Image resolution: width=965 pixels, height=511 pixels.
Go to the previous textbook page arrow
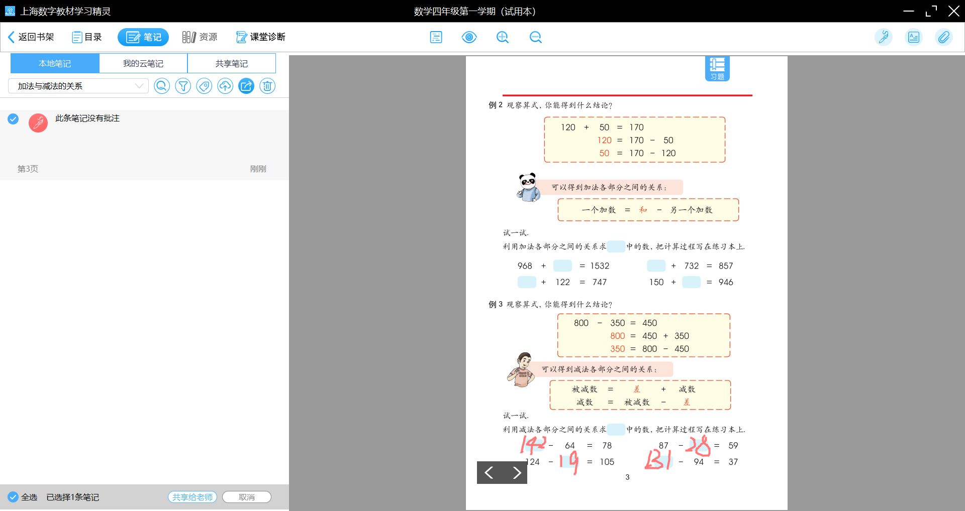[x=489, y=472]
